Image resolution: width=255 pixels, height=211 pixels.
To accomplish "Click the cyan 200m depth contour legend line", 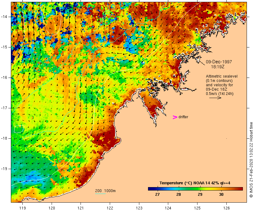I will (100, 194).
